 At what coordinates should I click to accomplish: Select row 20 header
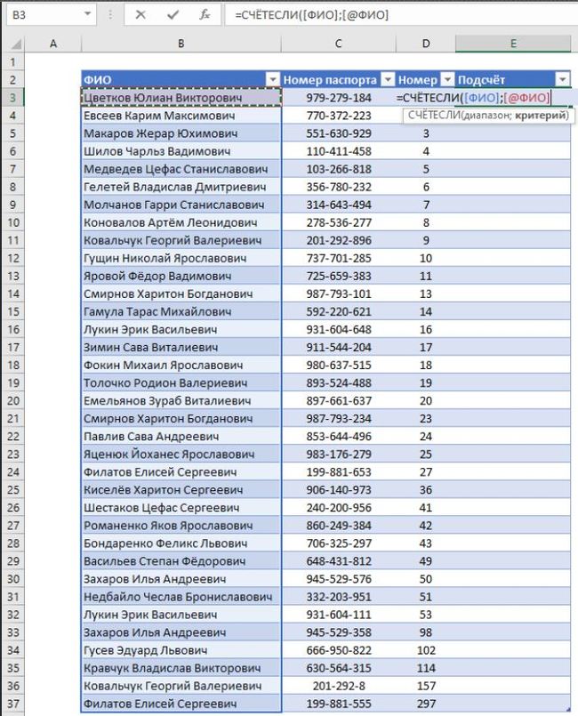pos(12,401)
